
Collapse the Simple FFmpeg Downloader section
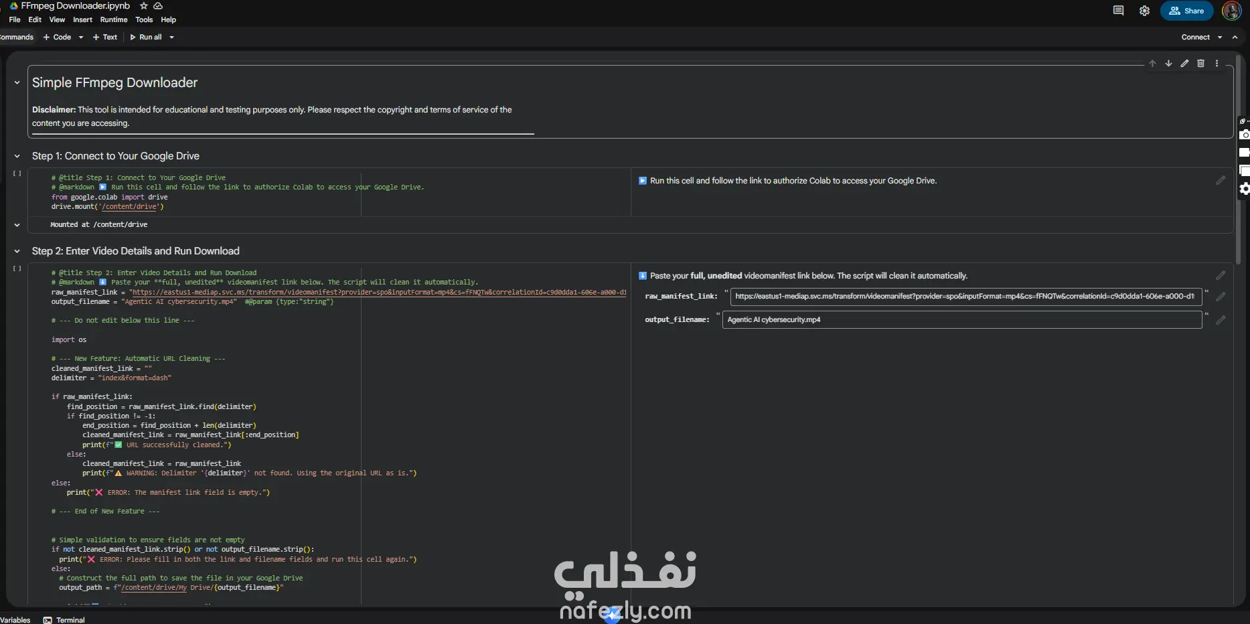[x=17, y=83]
